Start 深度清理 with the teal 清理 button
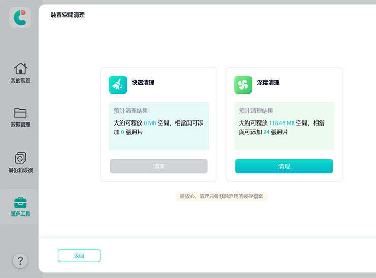Viewport: 376px width, 278px height. [284, 166]
